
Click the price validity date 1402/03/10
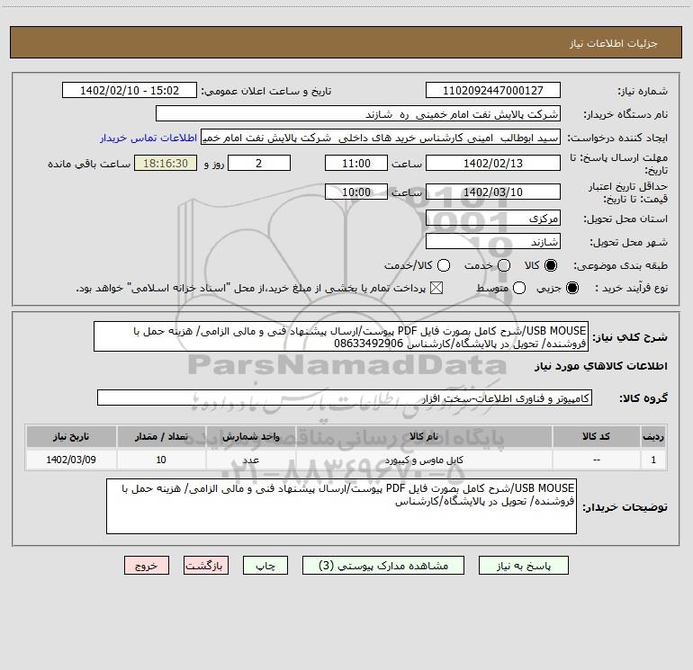coord(493,192)
